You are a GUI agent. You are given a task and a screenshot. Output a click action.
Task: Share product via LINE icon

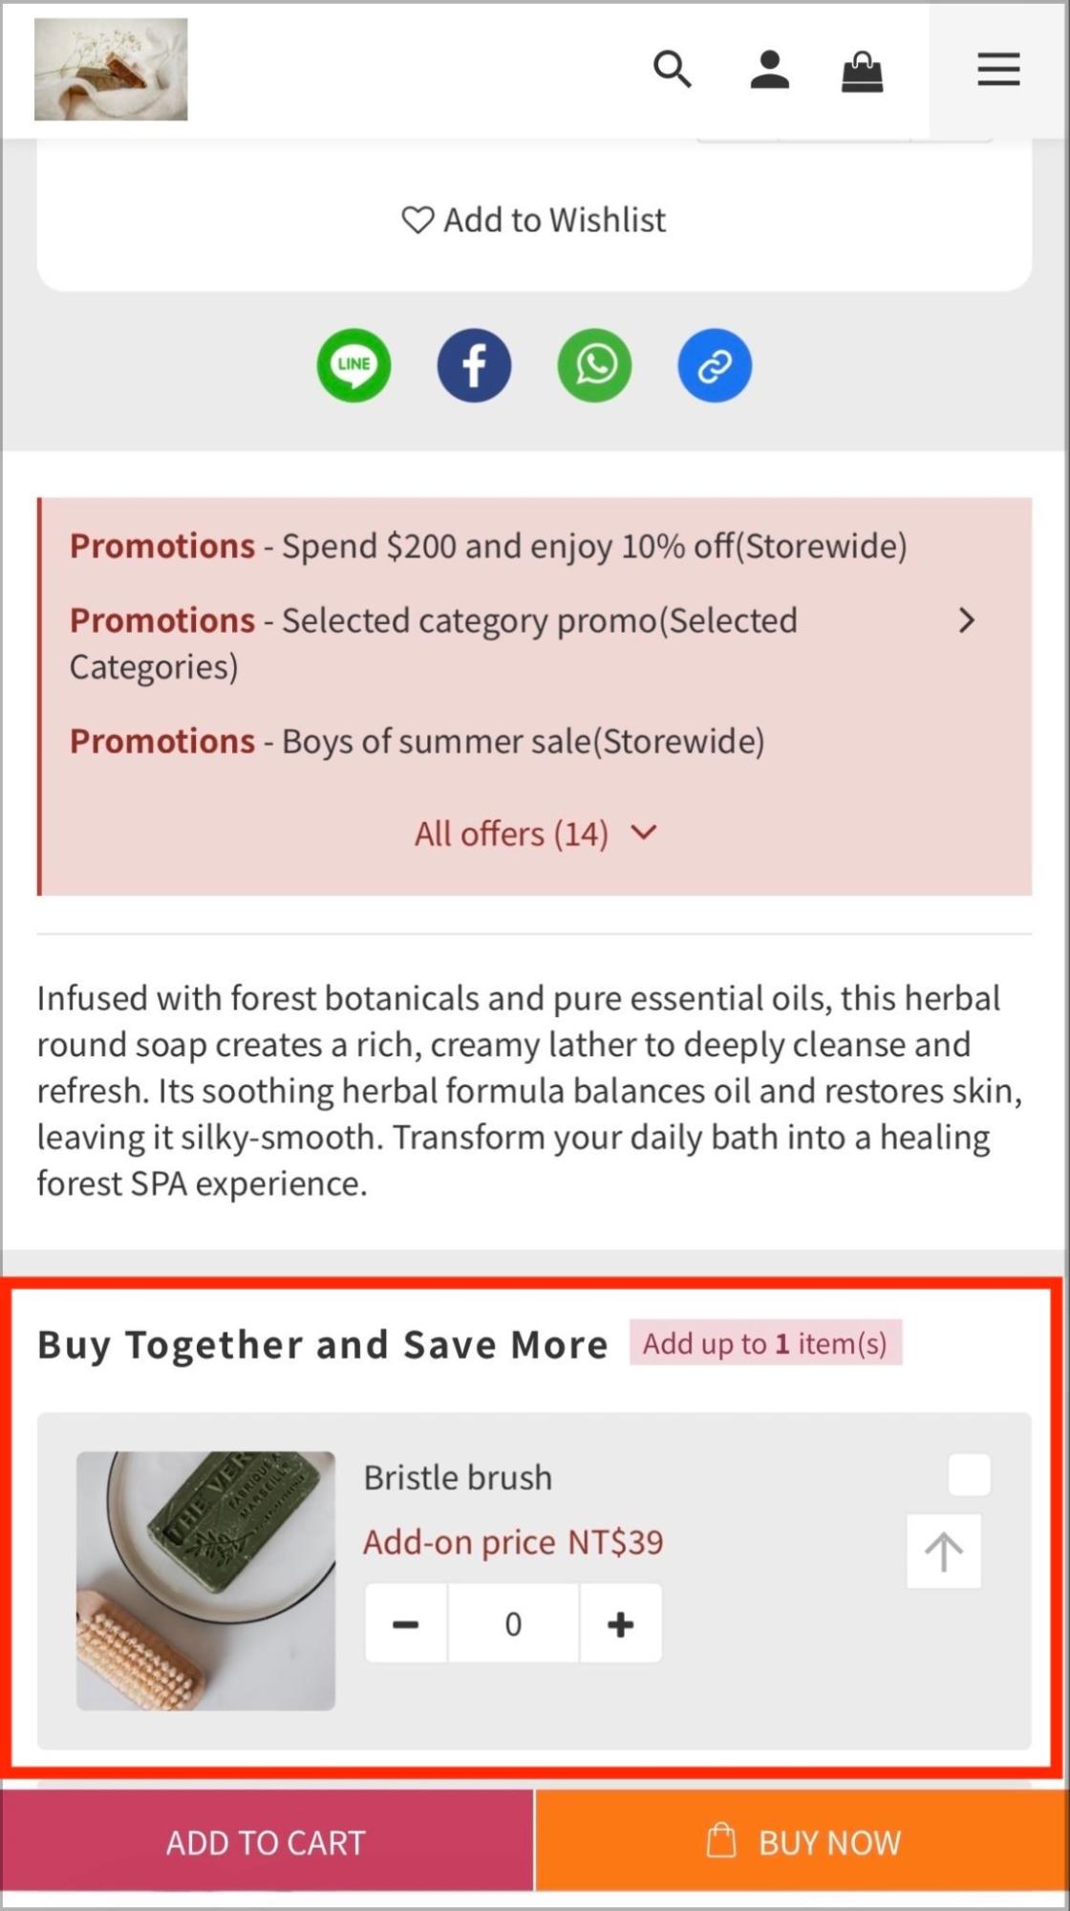353,365
